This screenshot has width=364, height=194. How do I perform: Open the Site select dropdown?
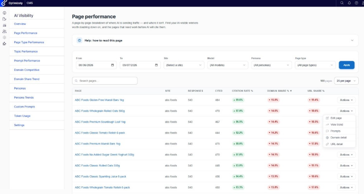(x=184, y=65)
